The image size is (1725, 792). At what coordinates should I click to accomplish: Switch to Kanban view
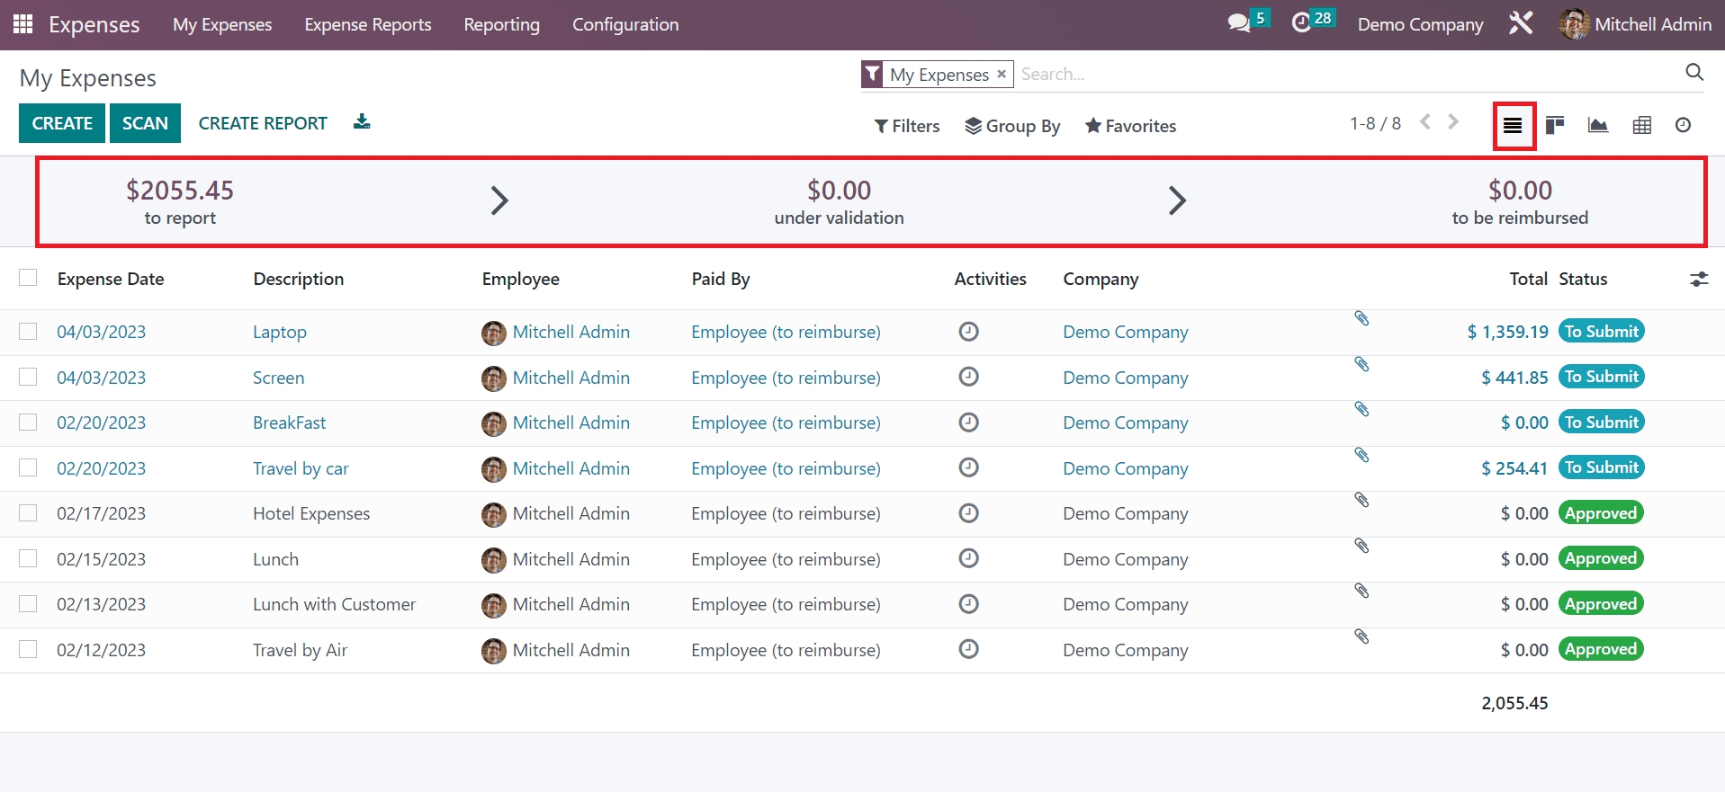[x=1554, y=126]
